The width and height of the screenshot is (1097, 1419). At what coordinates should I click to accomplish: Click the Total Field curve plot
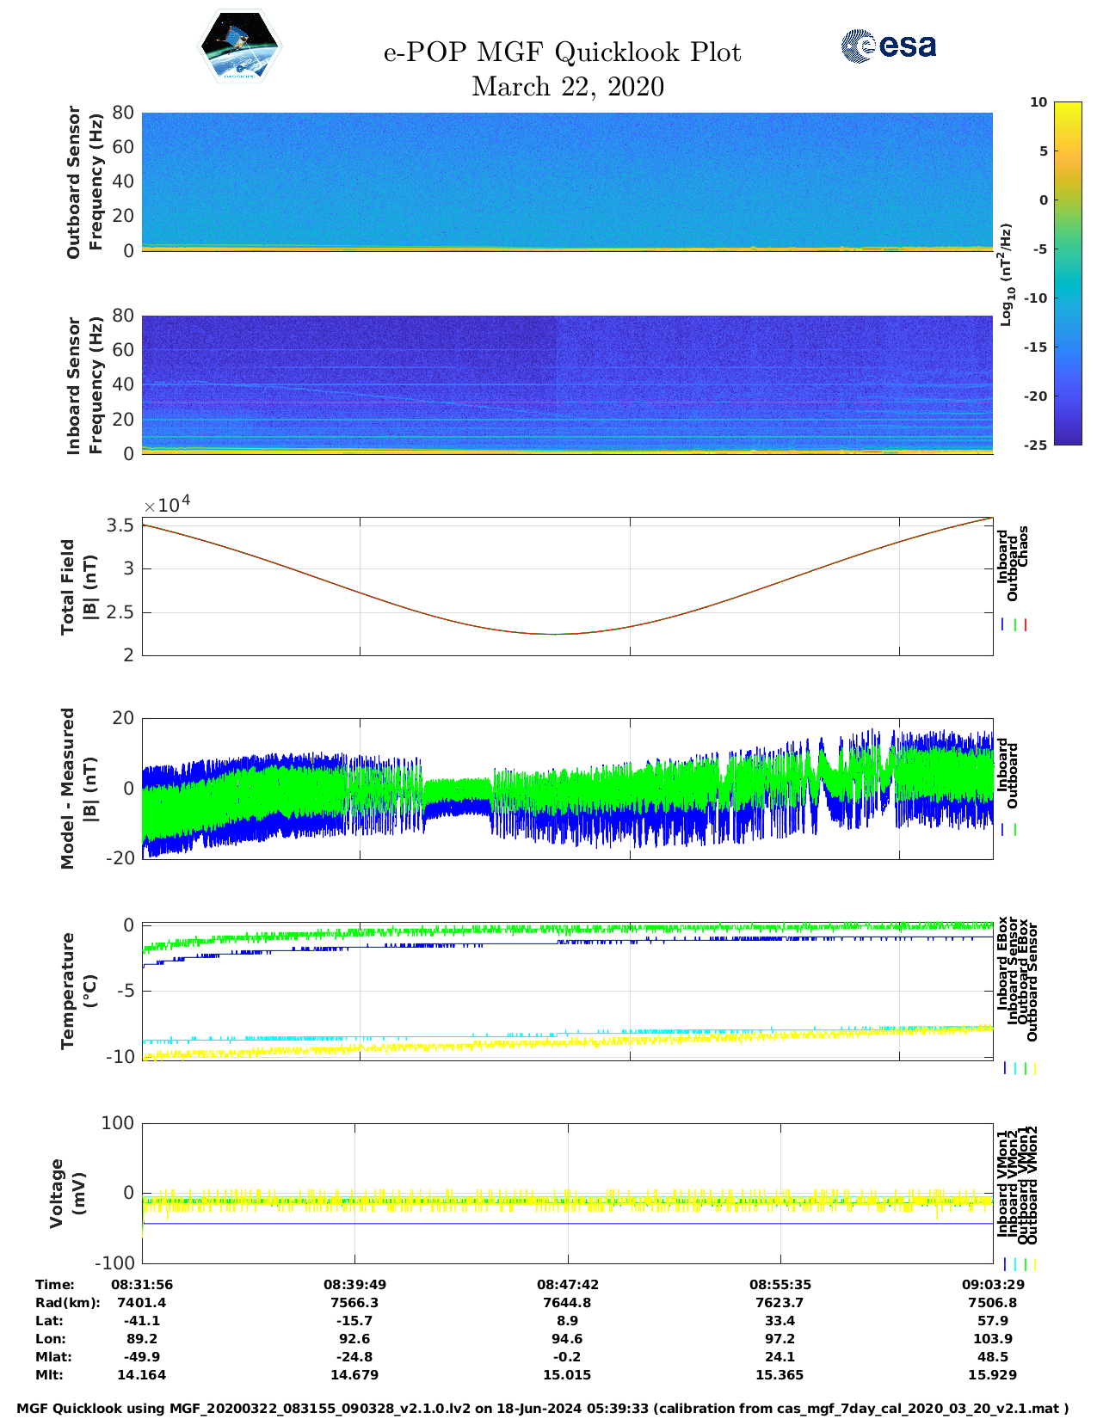[x=567, y=587]
